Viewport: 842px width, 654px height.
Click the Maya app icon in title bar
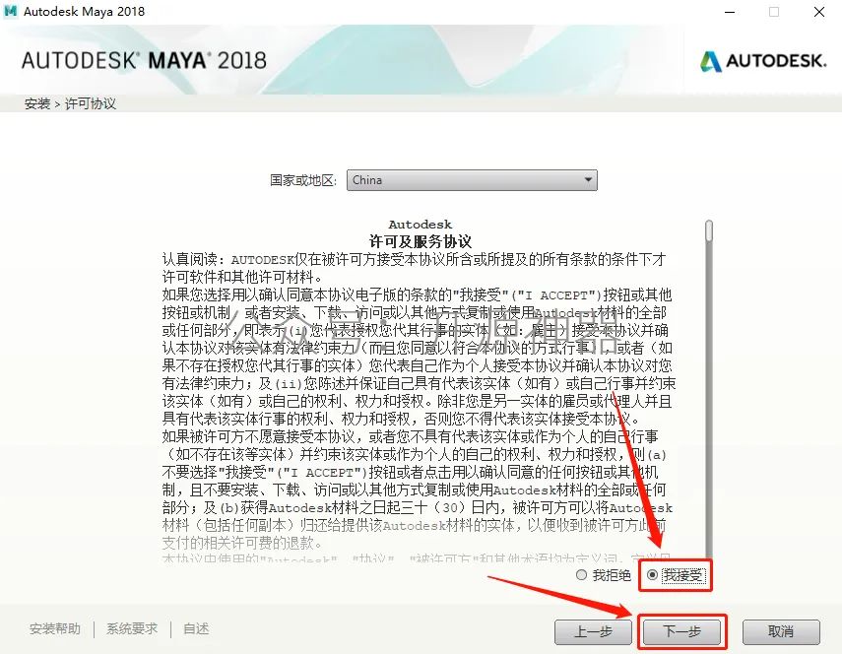10,11
